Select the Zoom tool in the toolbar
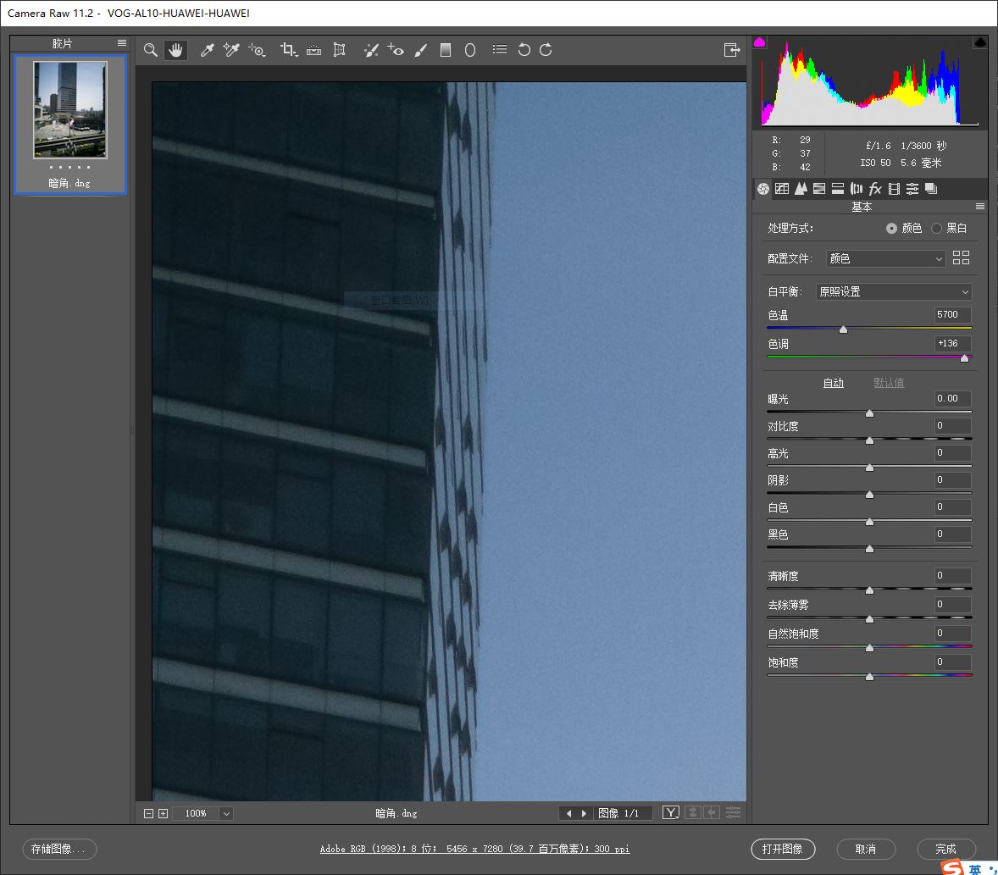Viewport: 998px width, 875px height. pyautogui.click(x=151, y=51)
